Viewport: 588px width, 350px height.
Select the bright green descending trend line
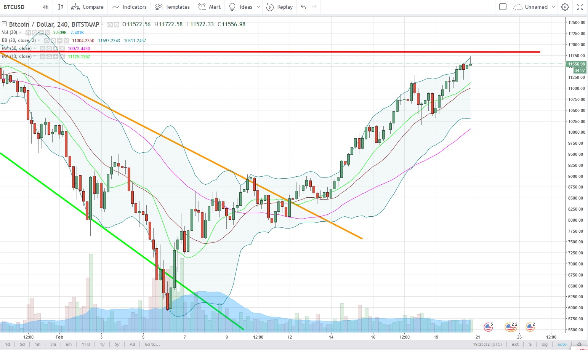tap(122, 241)
